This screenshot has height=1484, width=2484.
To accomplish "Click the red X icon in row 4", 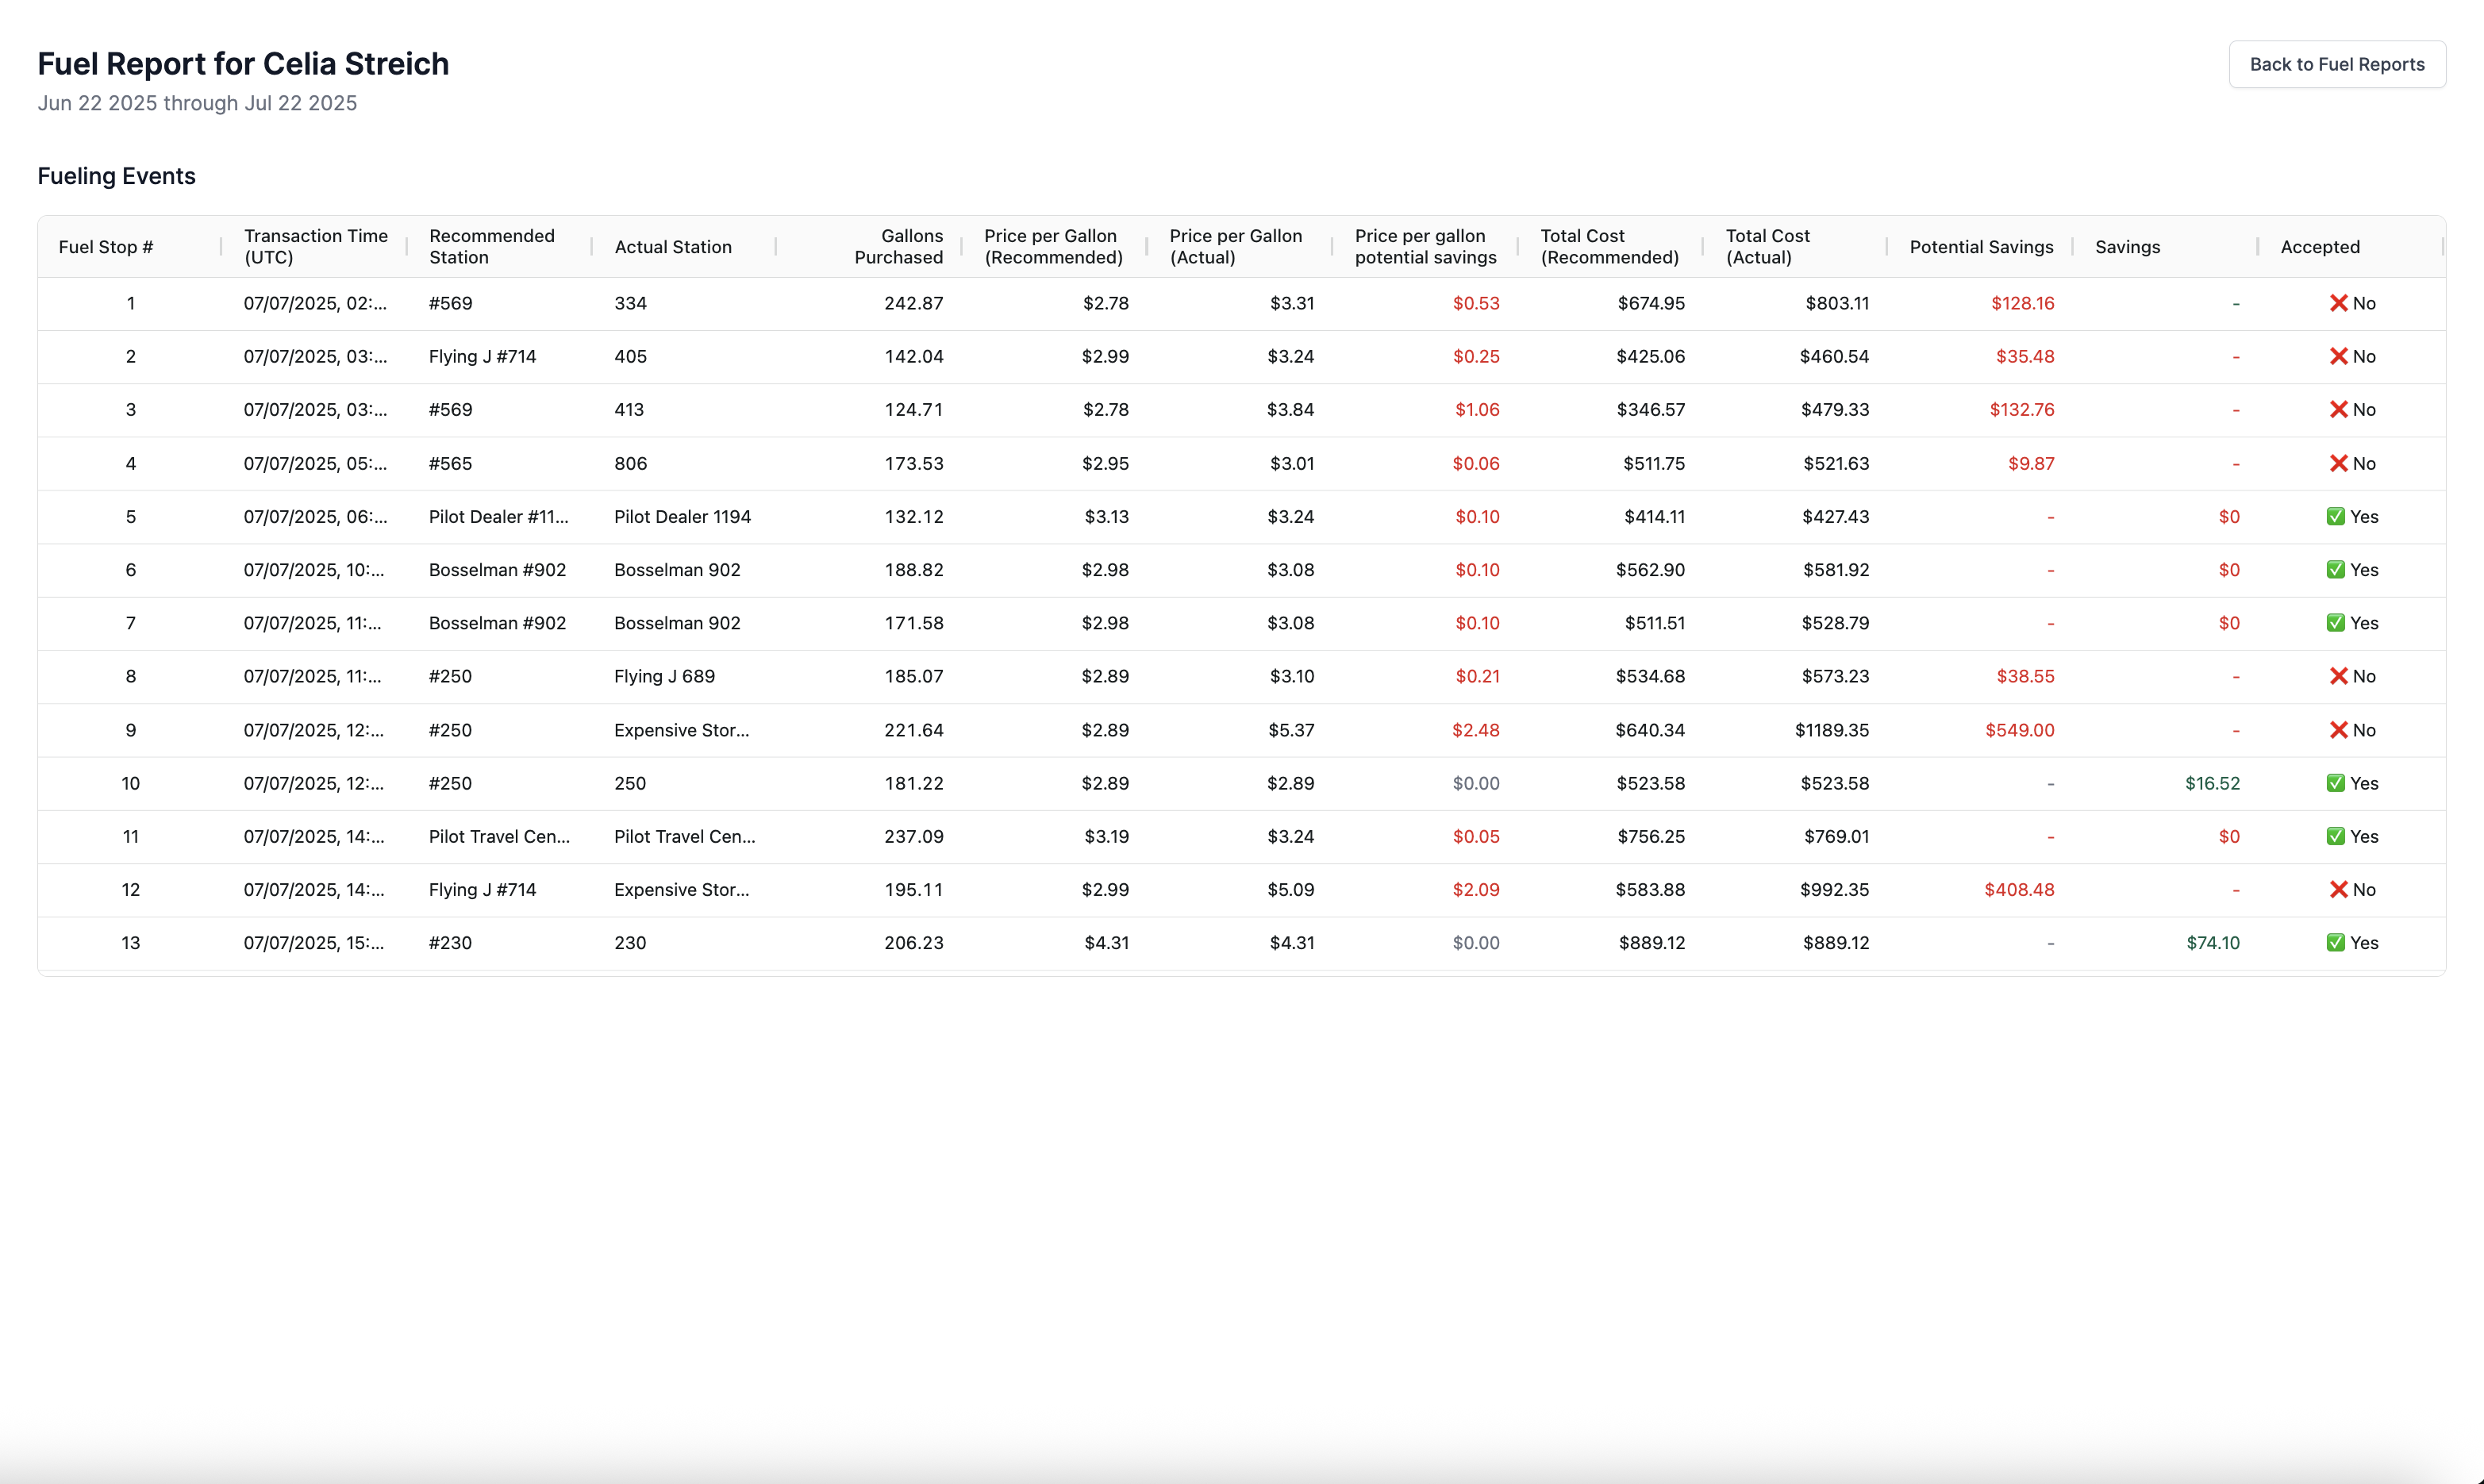I will pyautogui.click(x=2338, y=463).
